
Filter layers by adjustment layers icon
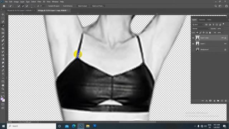210,25
